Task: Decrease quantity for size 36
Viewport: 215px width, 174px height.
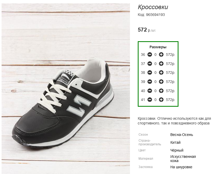Action: [x=150, y=55]
